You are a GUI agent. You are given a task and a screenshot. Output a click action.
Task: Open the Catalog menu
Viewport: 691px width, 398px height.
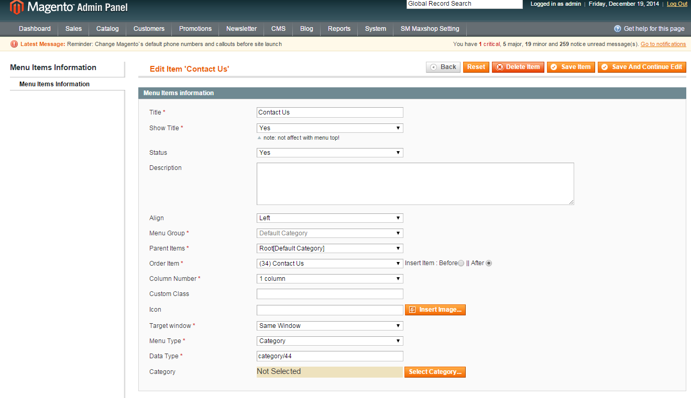coord(107,29)
